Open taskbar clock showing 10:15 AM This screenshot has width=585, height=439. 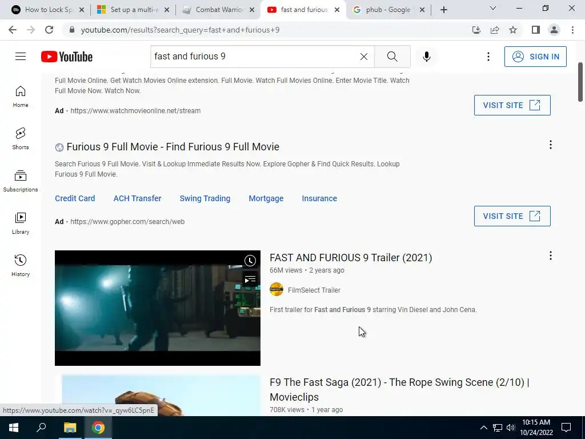536,428
